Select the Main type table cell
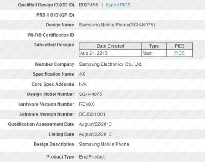The height and width of the screenshot is (162, 205). 154,53
